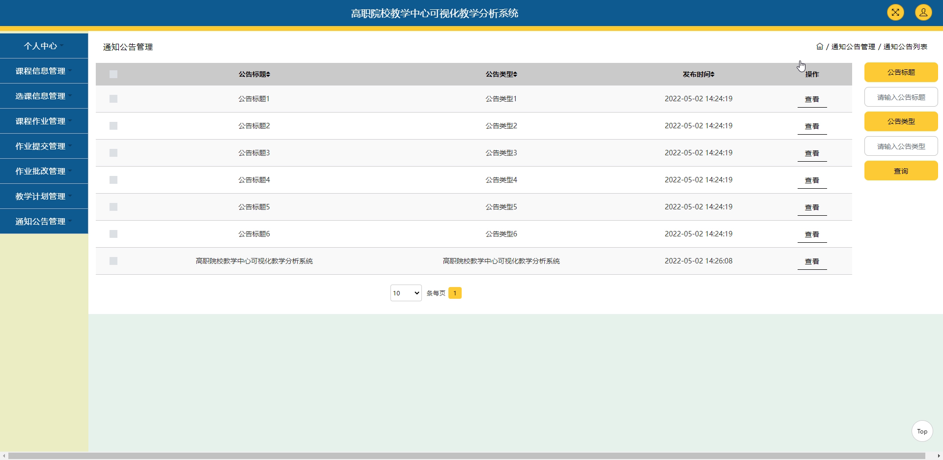The width and height of the screenshot is (943, 460).
Task: Open the user profile icon in header
Action: point(923,12)
